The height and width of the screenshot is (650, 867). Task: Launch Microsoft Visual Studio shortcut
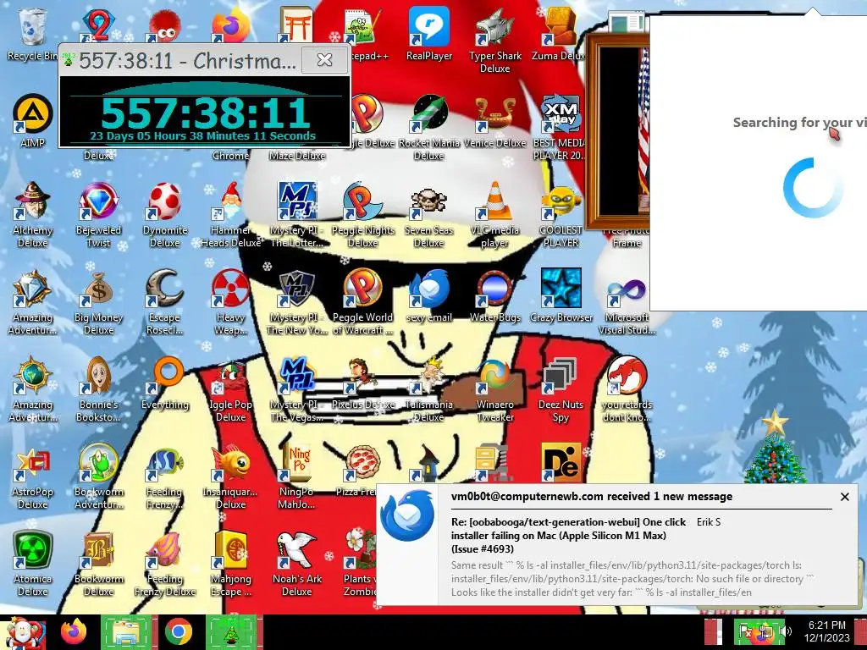pyautogui.click(x=627, y=302)
